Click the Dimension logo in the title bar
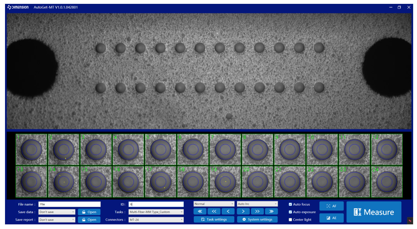Viewport: 417px width, 229px height. tap(18, 7)
